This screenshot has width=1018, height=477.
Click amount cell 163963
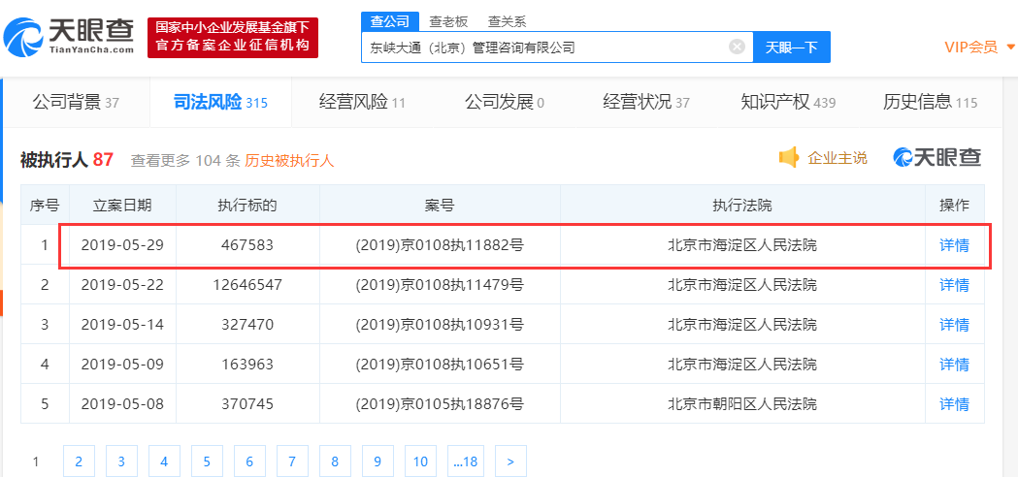[x=247, y=365]
